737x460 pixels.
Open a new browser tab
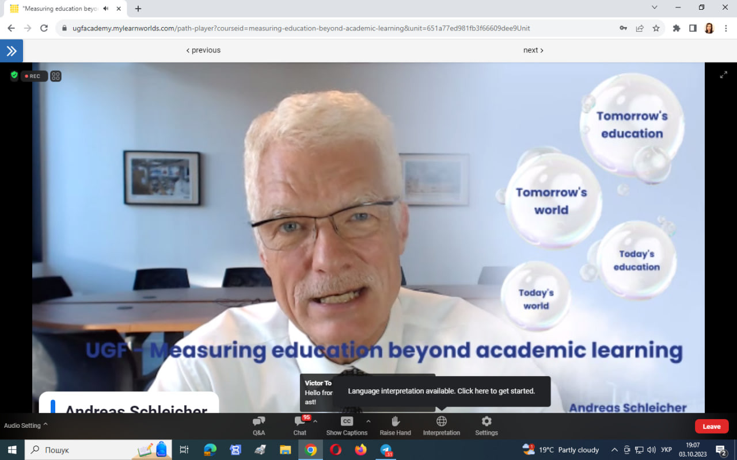point(138,9)
